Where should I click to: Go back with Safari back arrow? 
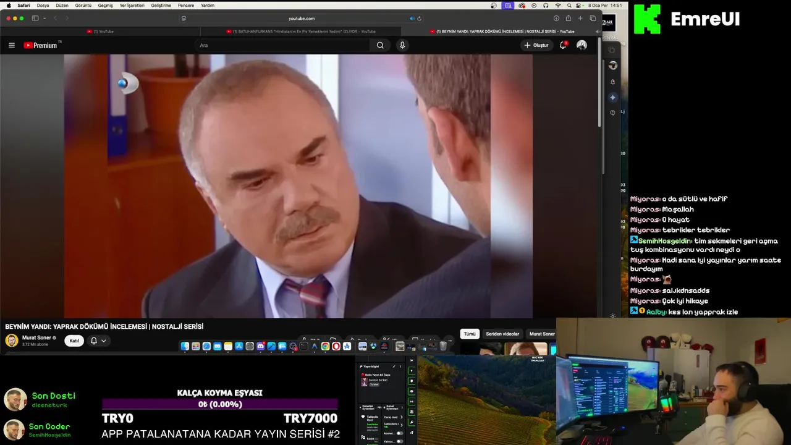click(56, 19)
